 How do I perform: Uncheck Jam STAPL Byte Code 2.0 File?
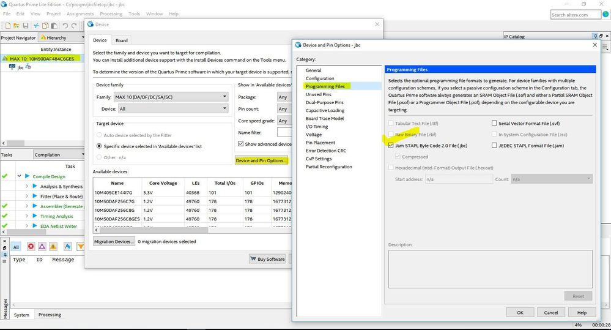[x=391, y=146]
